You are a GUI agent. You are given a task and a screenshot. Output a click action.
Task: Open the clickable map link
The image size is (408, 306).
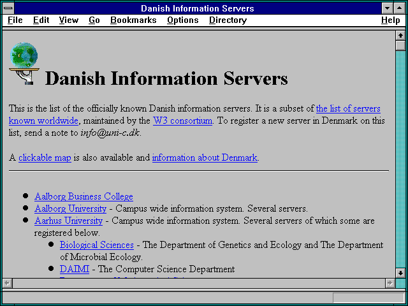tap(45, 157)
